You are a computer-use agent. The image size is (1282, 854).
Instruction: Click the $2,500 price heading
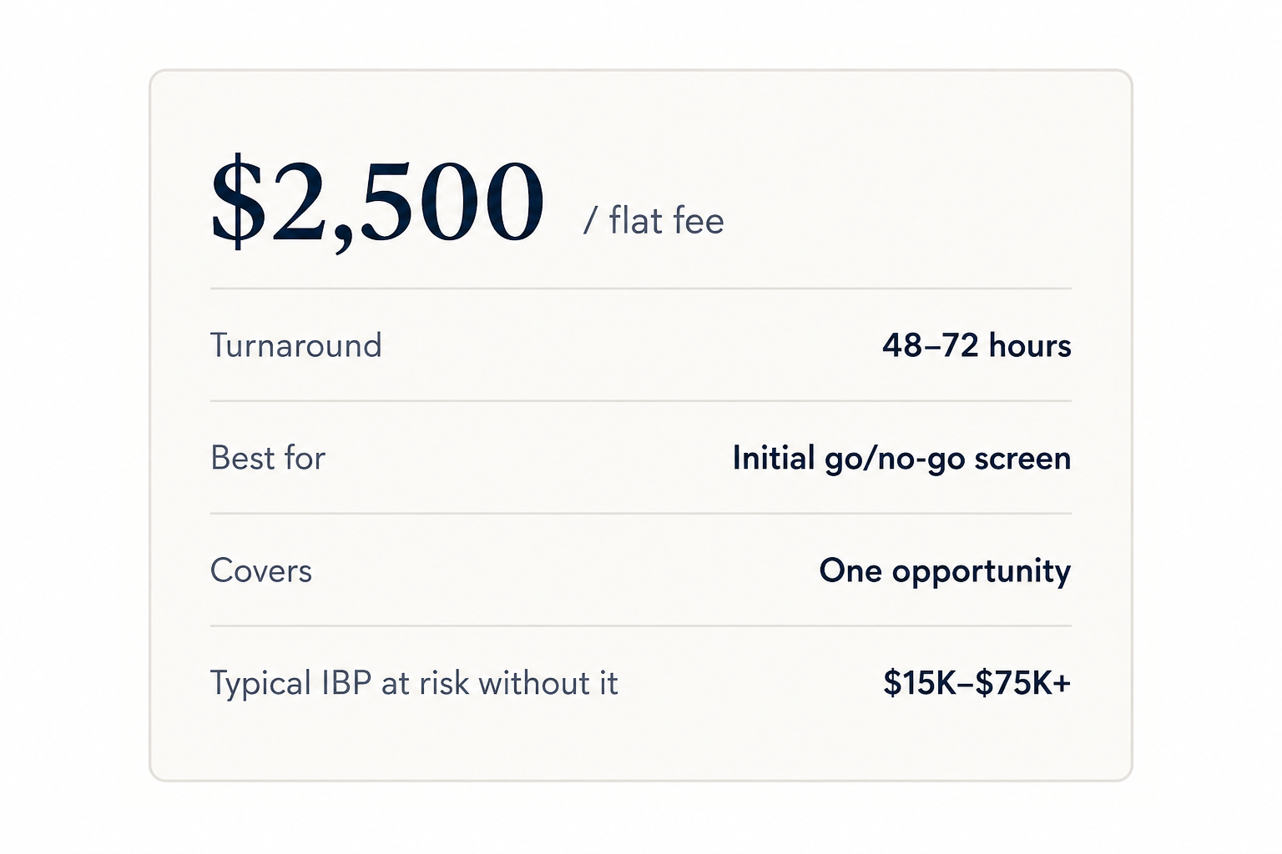click(x=377, y=203)
